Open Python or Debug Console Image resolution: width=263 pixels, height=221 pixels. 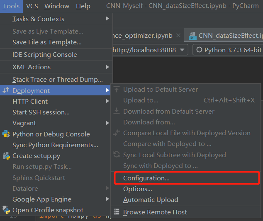pyautogui.click(x=55, y=134)
